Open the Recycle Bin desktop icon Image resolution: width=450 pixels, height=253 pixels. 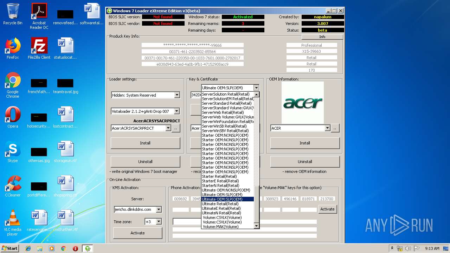coord(13,14)
